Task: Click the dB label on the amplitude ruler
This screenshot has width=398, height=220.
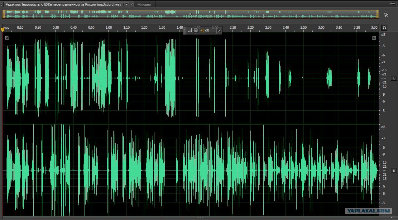Action: coord(383,35)
